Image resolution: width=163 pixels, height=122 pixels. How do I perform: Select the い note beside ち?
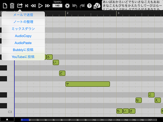point(126,111)
